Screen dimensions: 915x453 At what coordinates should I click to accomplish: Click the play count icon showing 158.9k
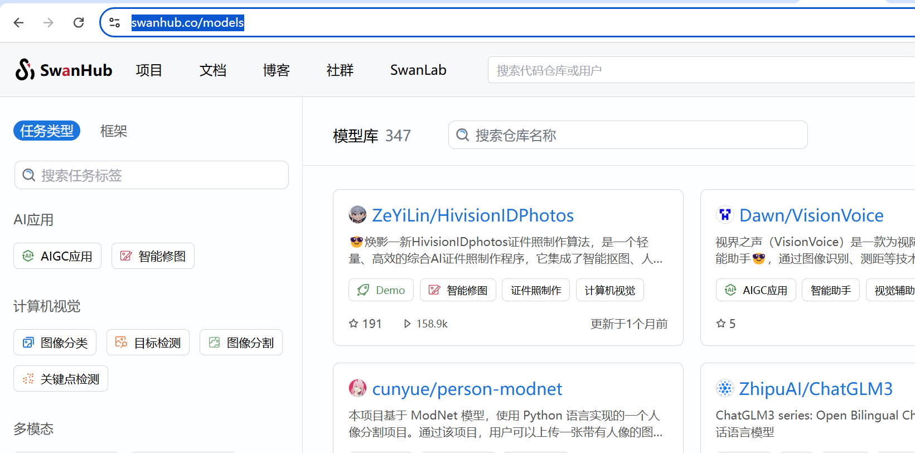[407, 324]
